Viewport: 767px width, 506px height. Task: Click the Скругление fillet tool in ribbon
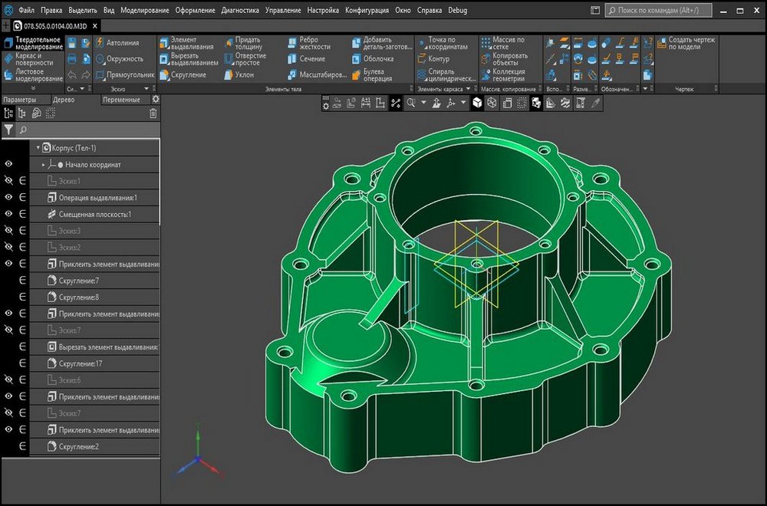(183, 74)
